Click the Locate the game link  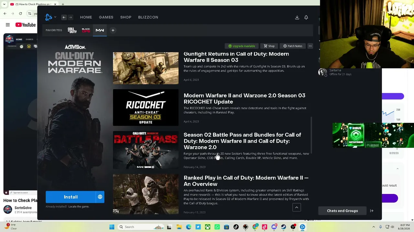[79, 207]
